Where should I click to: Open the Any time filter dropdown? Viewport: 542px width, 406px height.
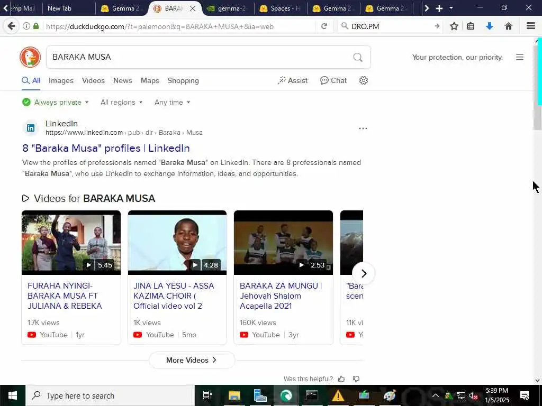(172, 102)
